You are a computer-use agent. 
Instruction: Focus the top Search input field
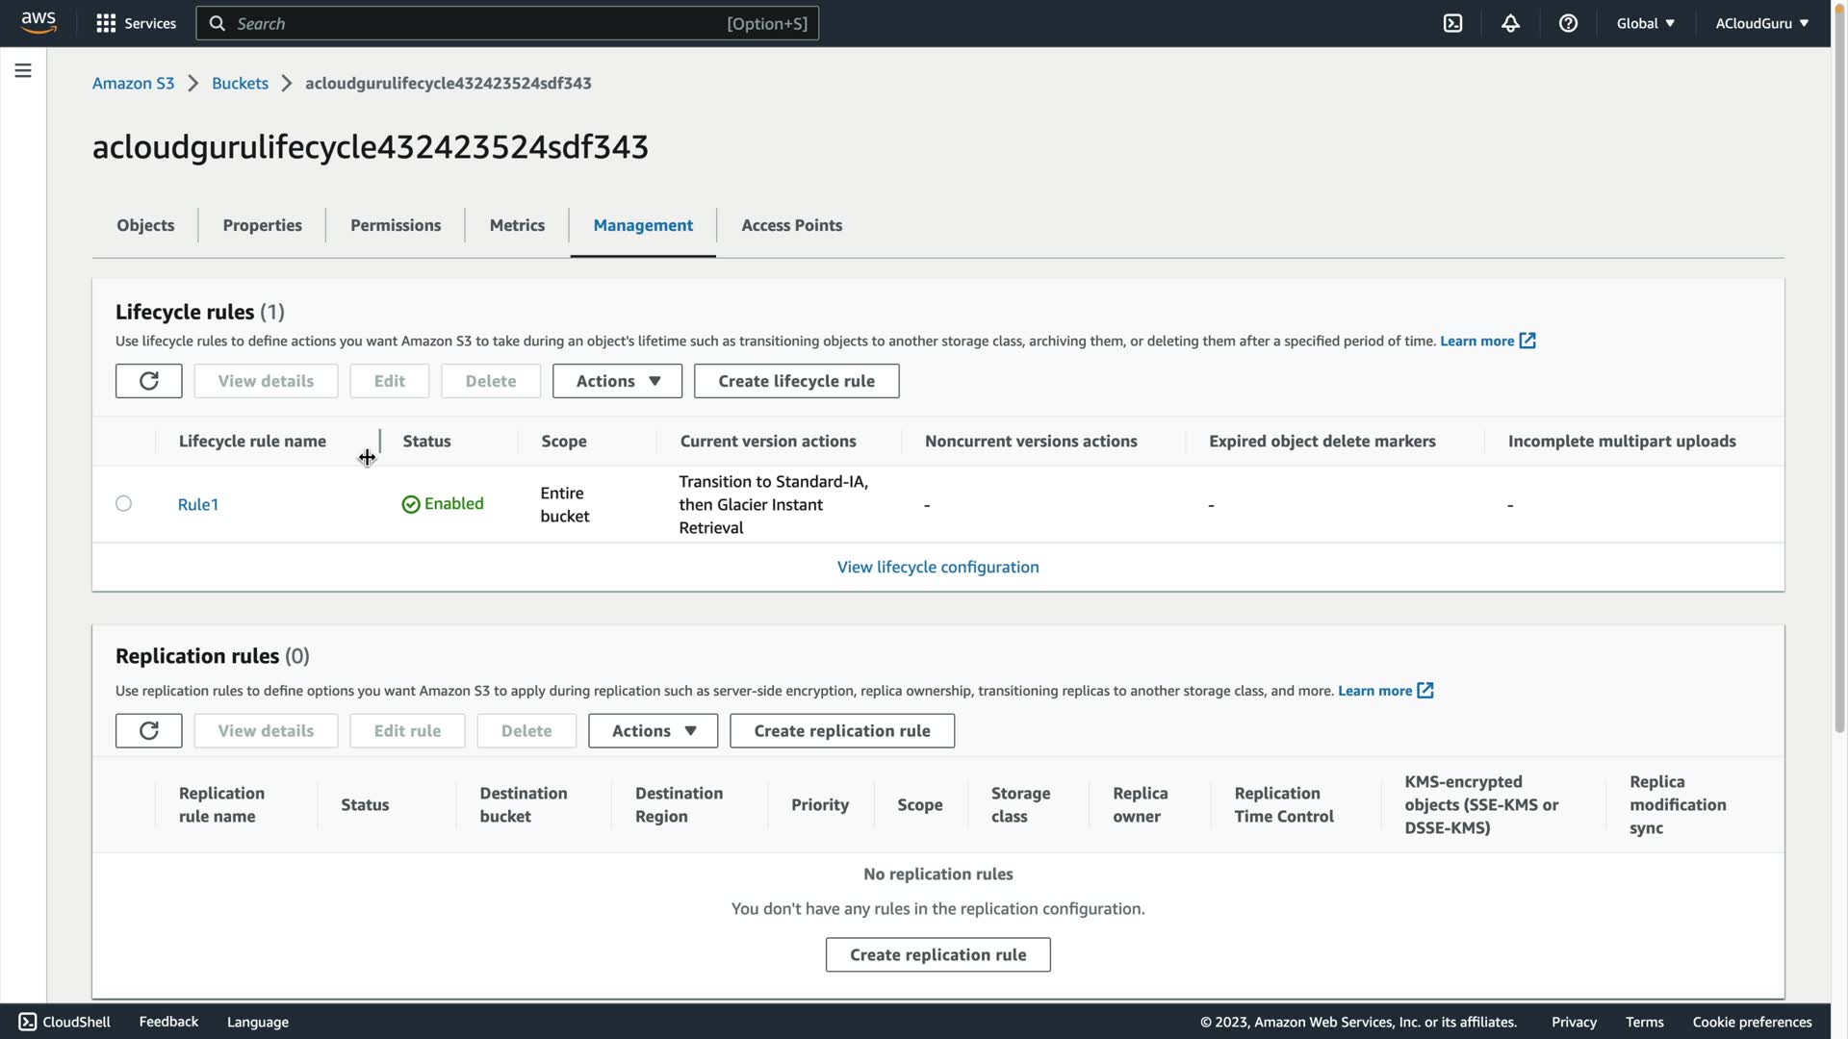481,23
